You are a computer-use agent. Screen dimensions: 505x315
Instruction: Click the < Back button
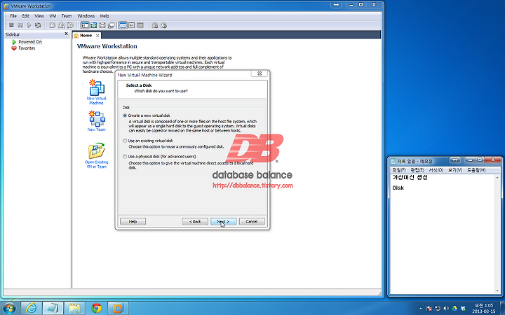click(x=195, y=221)
